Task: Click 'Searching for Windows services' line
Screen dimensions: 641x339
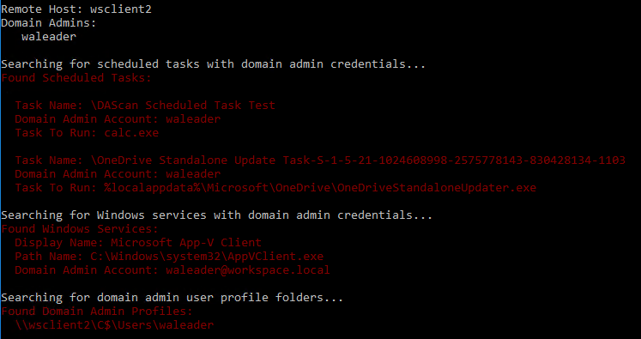Action: 216,215
